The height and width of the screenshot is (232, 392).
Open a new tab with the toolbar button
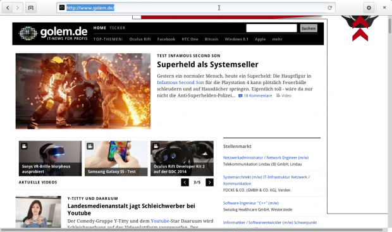click(31, 8)
